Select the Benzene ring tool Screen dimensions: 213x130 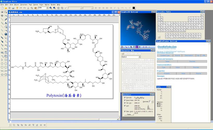point(6,75)
